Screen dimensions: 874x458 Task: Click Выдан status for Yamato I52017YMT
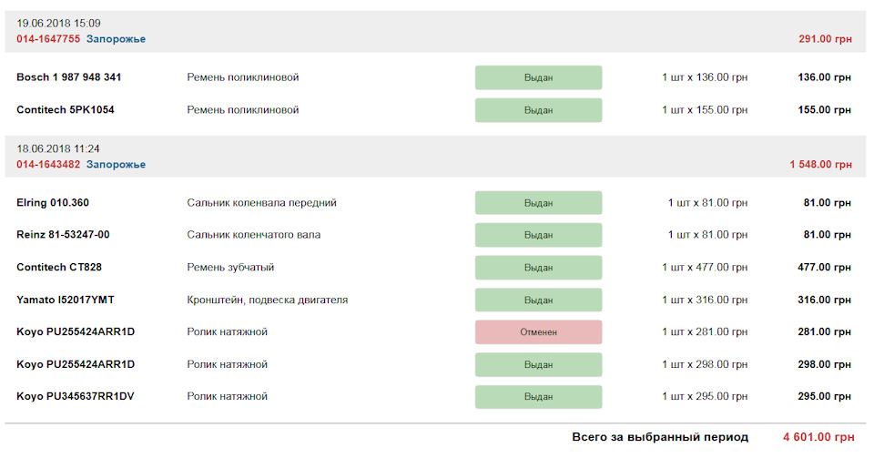538,300
